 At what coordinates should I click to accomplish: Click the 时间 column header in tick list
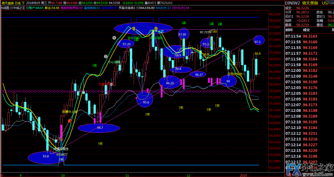point(289,30)
